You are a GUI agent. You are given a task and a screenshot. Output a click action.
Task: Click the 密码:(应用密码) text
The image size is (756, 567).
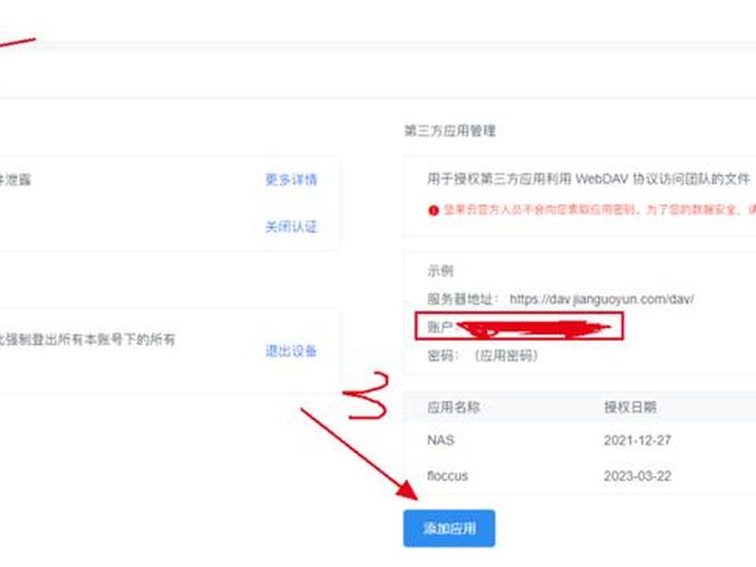pyautogui.click(x=483, y=356)
